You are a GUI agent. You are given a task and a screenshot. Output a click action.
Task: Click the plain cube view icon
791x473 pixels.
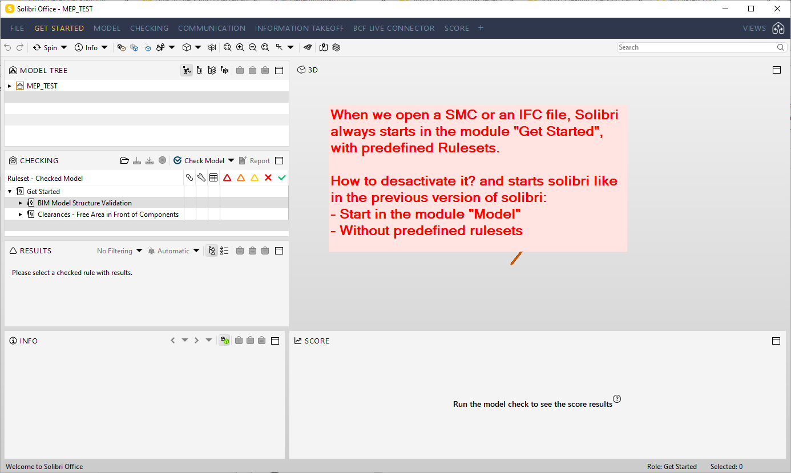(x=186, y=48)
